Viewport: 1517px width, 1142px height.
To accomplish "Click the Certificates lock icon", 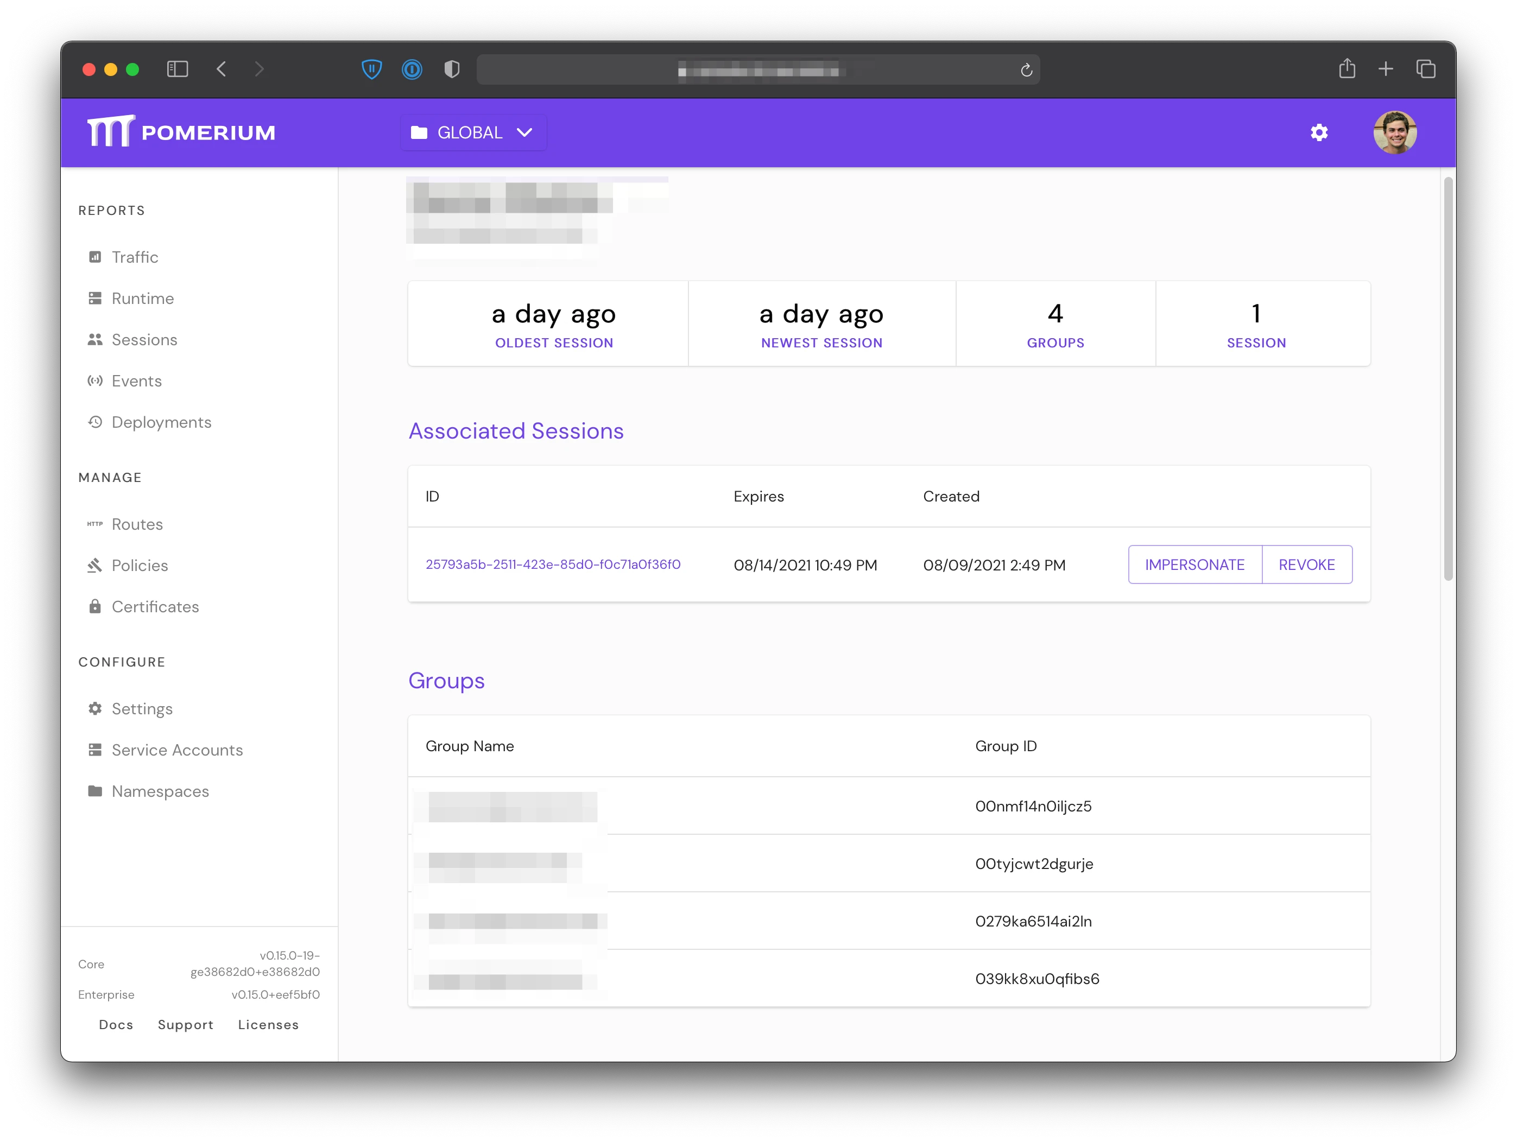I will pyautogui.click(x=94, y=607).
